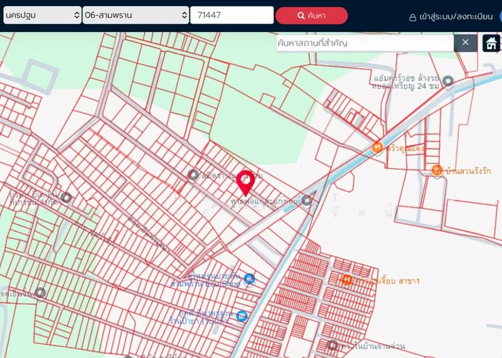Select the บ้านสวนรังรัก restaurant marker

click(437, 170)
